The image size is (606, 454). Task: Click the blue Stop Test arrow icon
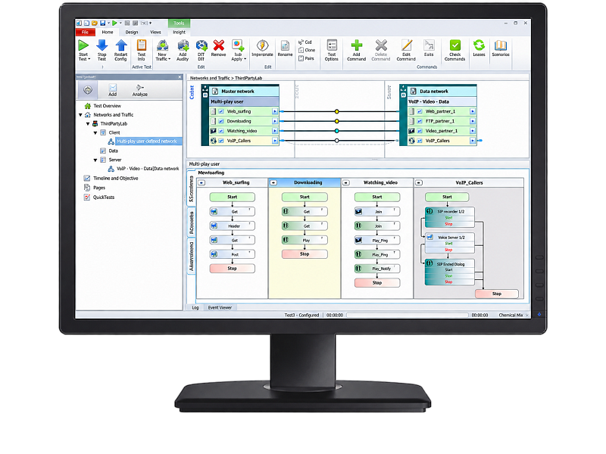tap(102, 45)
